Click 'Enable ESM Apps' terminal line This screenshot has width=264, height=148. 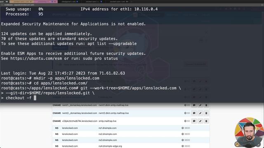pyautogui.click(x=73, y=53)
